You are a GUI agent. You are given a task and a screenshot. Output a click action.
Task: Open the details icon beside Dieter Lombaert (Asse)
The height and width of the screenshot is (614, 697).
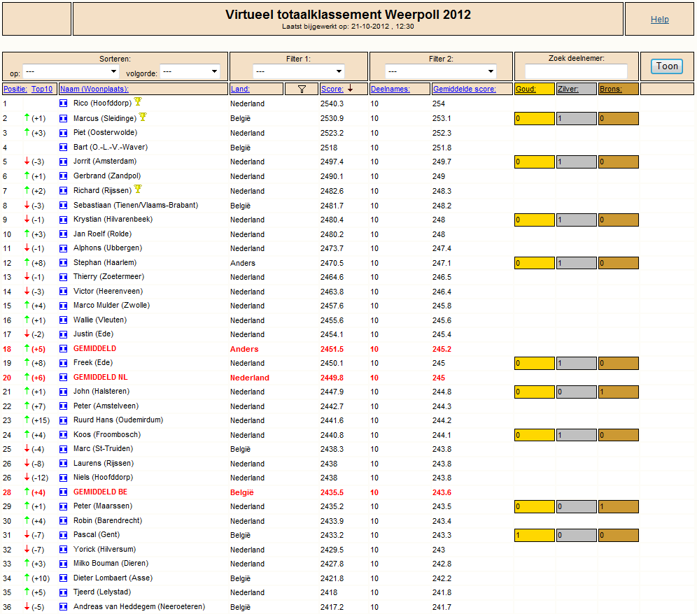tap(63, 578)
